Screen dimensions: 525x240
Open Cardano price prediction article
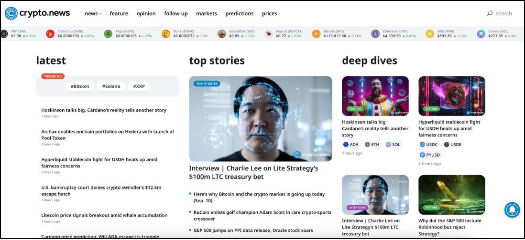point(100,236)
